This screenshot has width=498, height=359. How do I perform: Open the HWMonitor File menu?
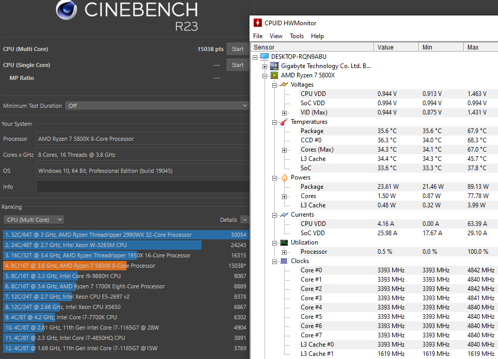[258, 36]
